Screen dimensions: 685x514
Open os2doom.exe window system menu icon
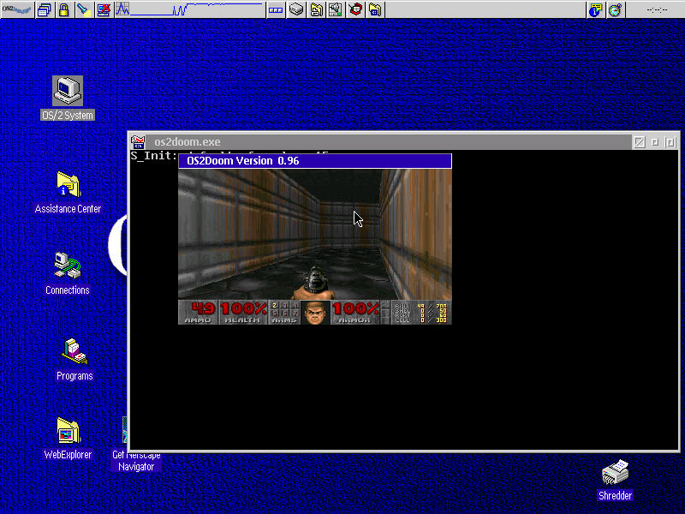138,141
